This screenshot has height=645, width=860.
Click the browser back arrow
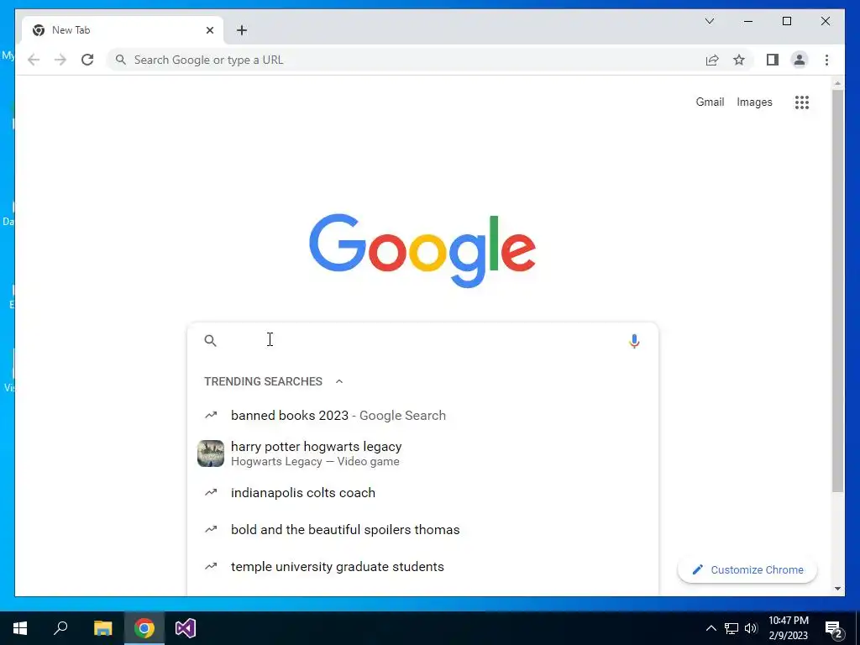(34, 60)
